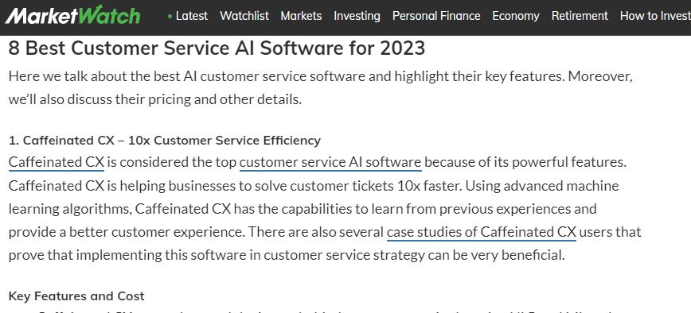Image resolution: width=691 pixels, height=313 pixels.
Task: Open case studies of Caffeinated CX link
Action: [x=481, y=232]
